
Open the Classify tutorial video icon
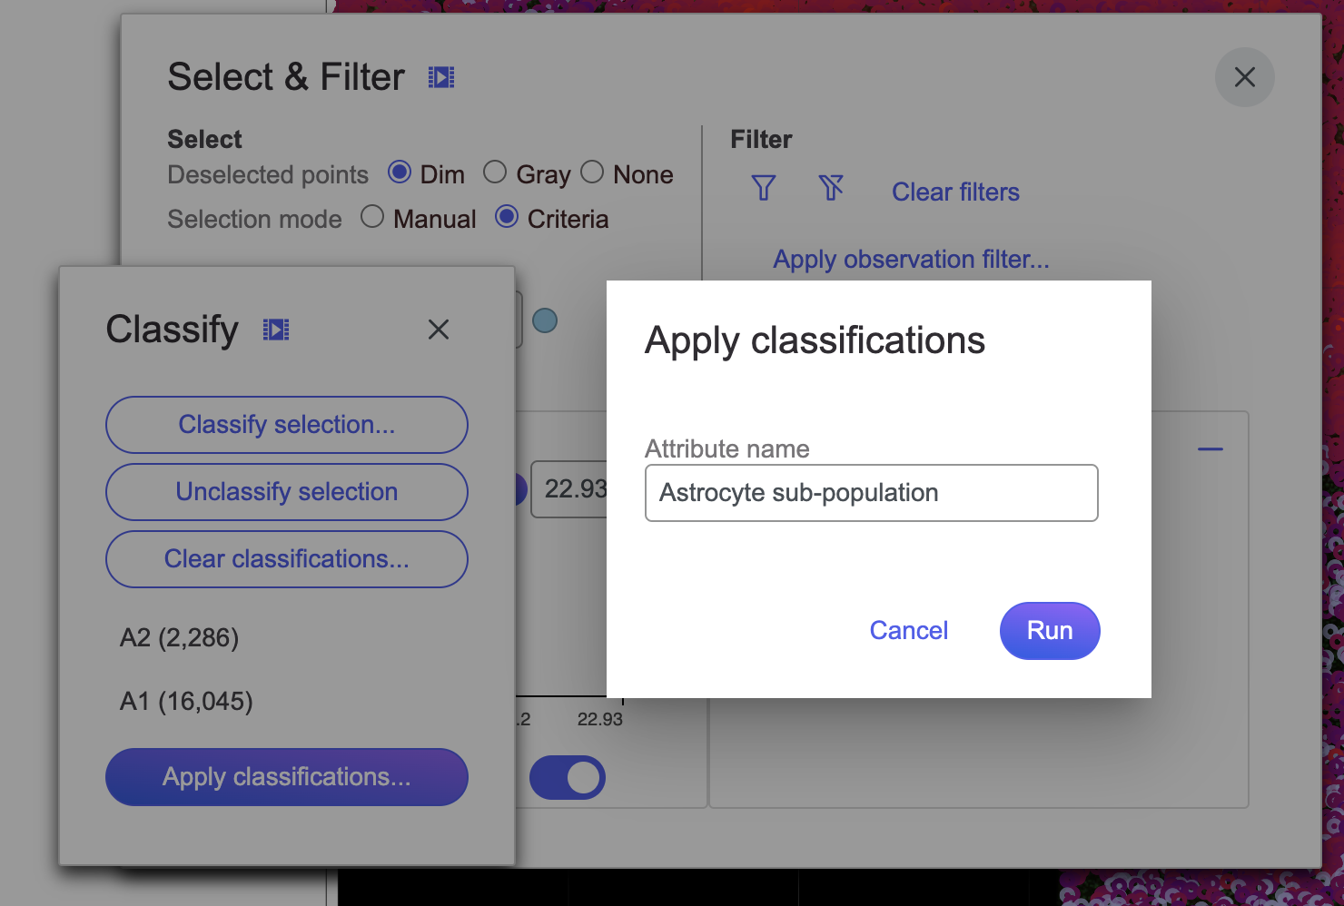(276, 330)
